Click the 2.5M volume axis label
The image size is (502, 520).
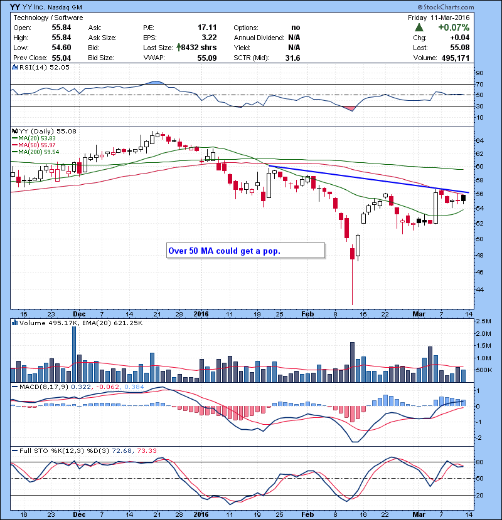tap(483, 321)
